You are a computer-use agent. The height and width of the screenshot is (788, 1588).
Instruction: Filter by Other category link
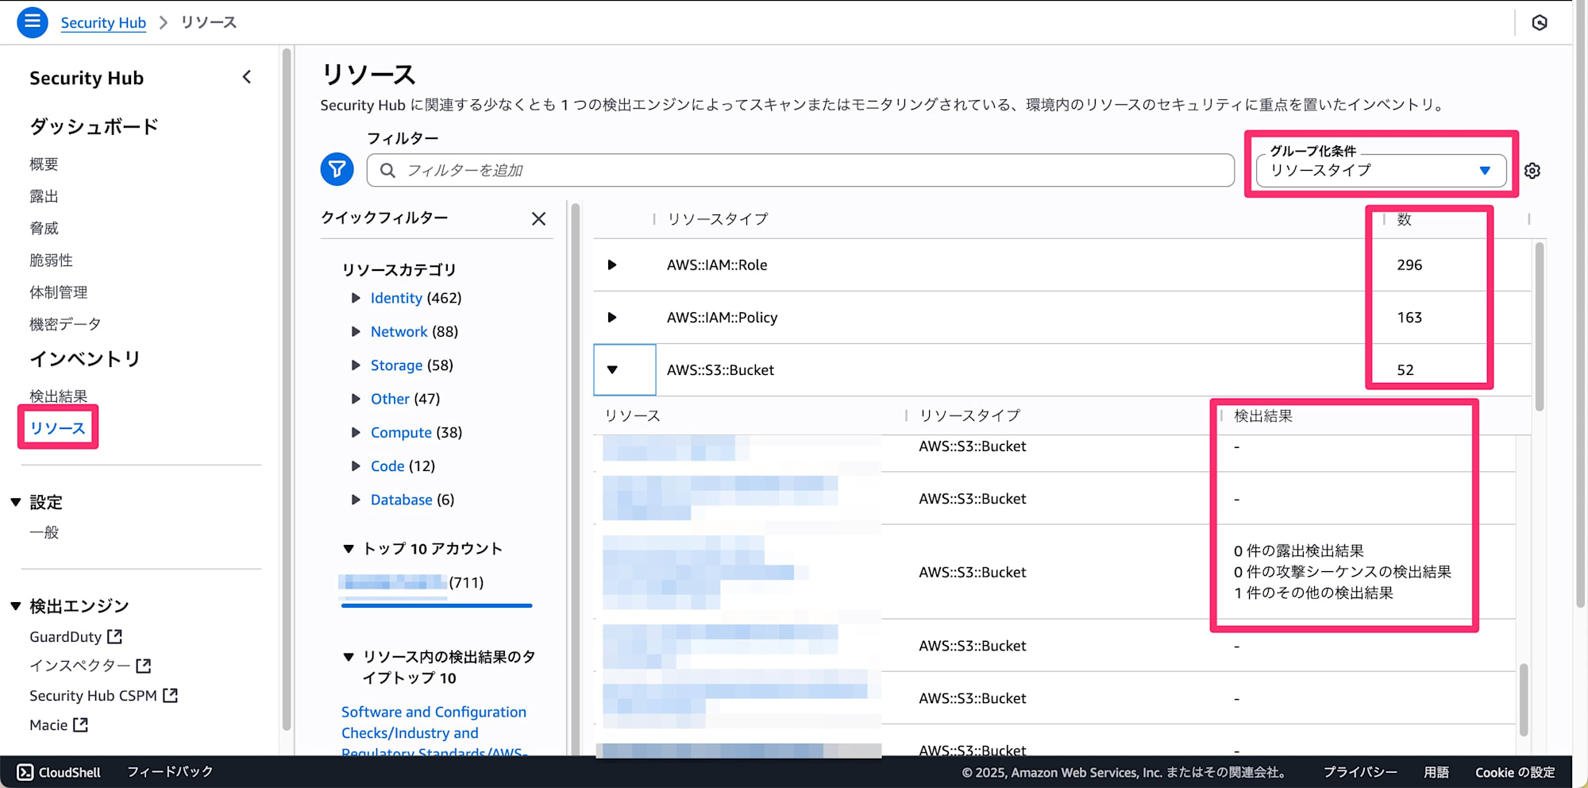(x=390, y=399)
